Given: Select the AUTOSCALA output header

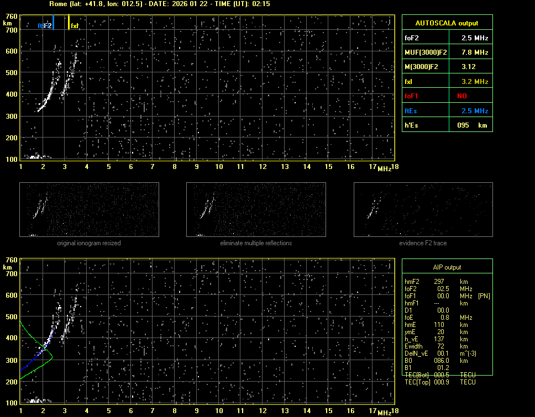Looking at the screenshot, I should 447,23.
